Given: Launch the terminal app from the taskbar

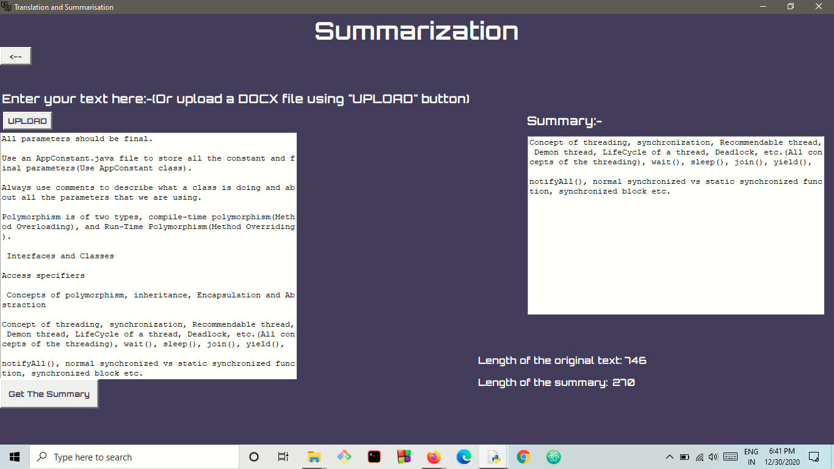Looking at the screenshot, I should coord(374,456).
